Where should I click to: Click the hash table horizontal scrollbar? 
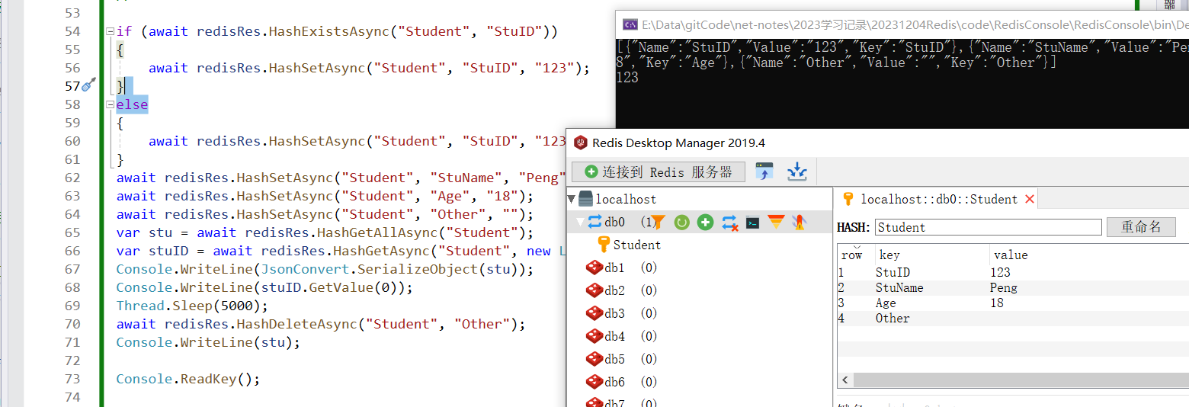coord(1021,380)
